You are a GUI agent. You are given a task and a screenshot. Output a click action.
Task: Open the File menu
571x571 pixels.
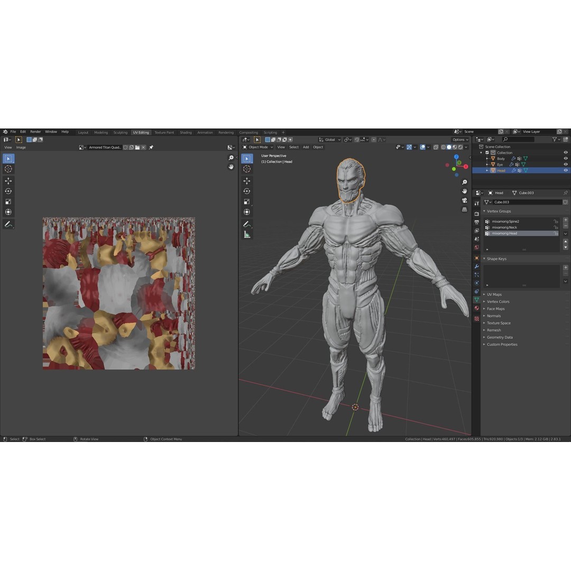pyautogui.click(x=13, y=132)
